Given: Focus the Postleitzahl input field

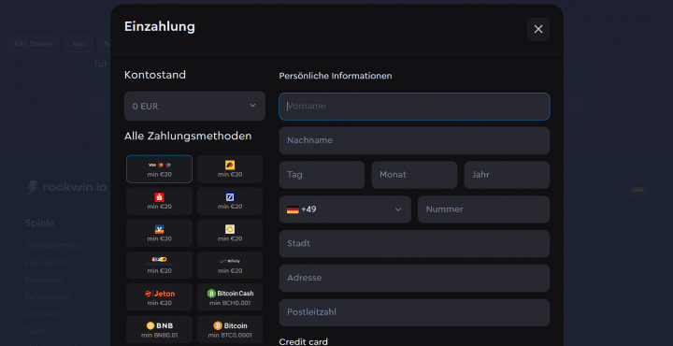Looking at the screenshot, I should pos(414,312).
